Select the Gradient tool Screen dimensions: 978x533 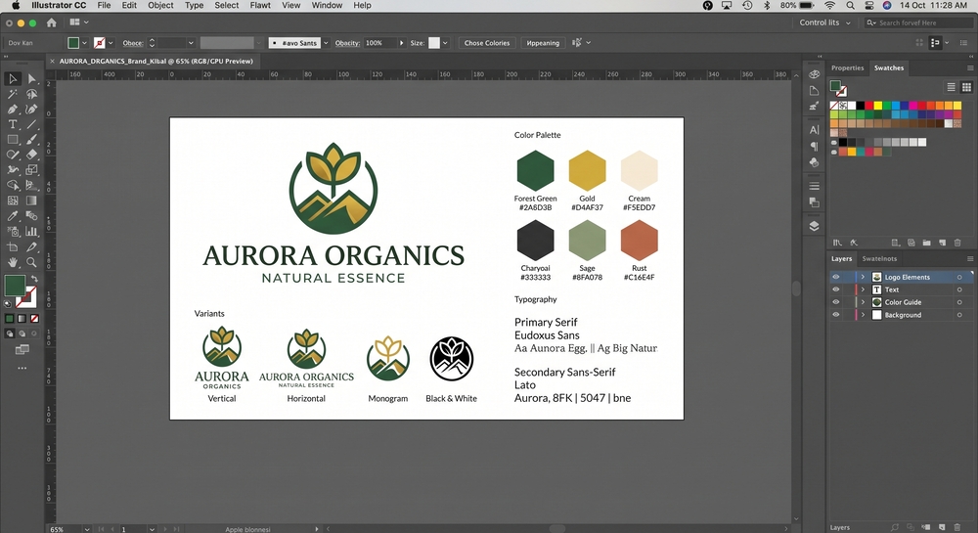coord(32,200)
